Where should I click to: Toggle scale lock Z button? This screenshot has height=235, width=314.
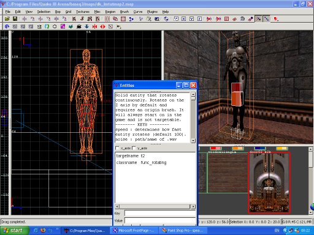(199, 19)
